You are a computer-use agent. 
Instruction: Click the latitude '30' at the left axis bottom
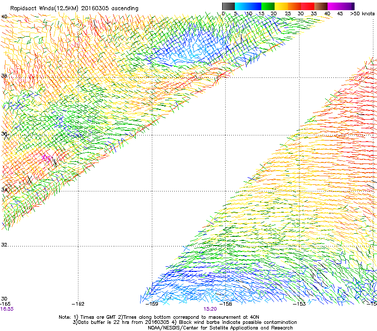[4, 299]
